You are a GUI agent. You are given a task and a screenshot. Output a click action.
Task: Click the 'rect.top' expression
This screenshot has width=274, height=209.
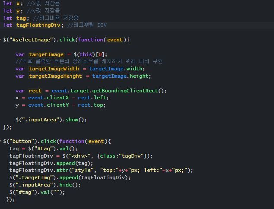tap(90, 105)
